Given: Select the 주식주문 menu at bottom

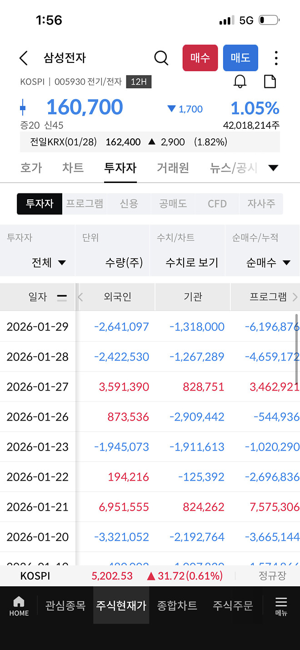Looking at the screenshot, I should (x=232, y=605).
